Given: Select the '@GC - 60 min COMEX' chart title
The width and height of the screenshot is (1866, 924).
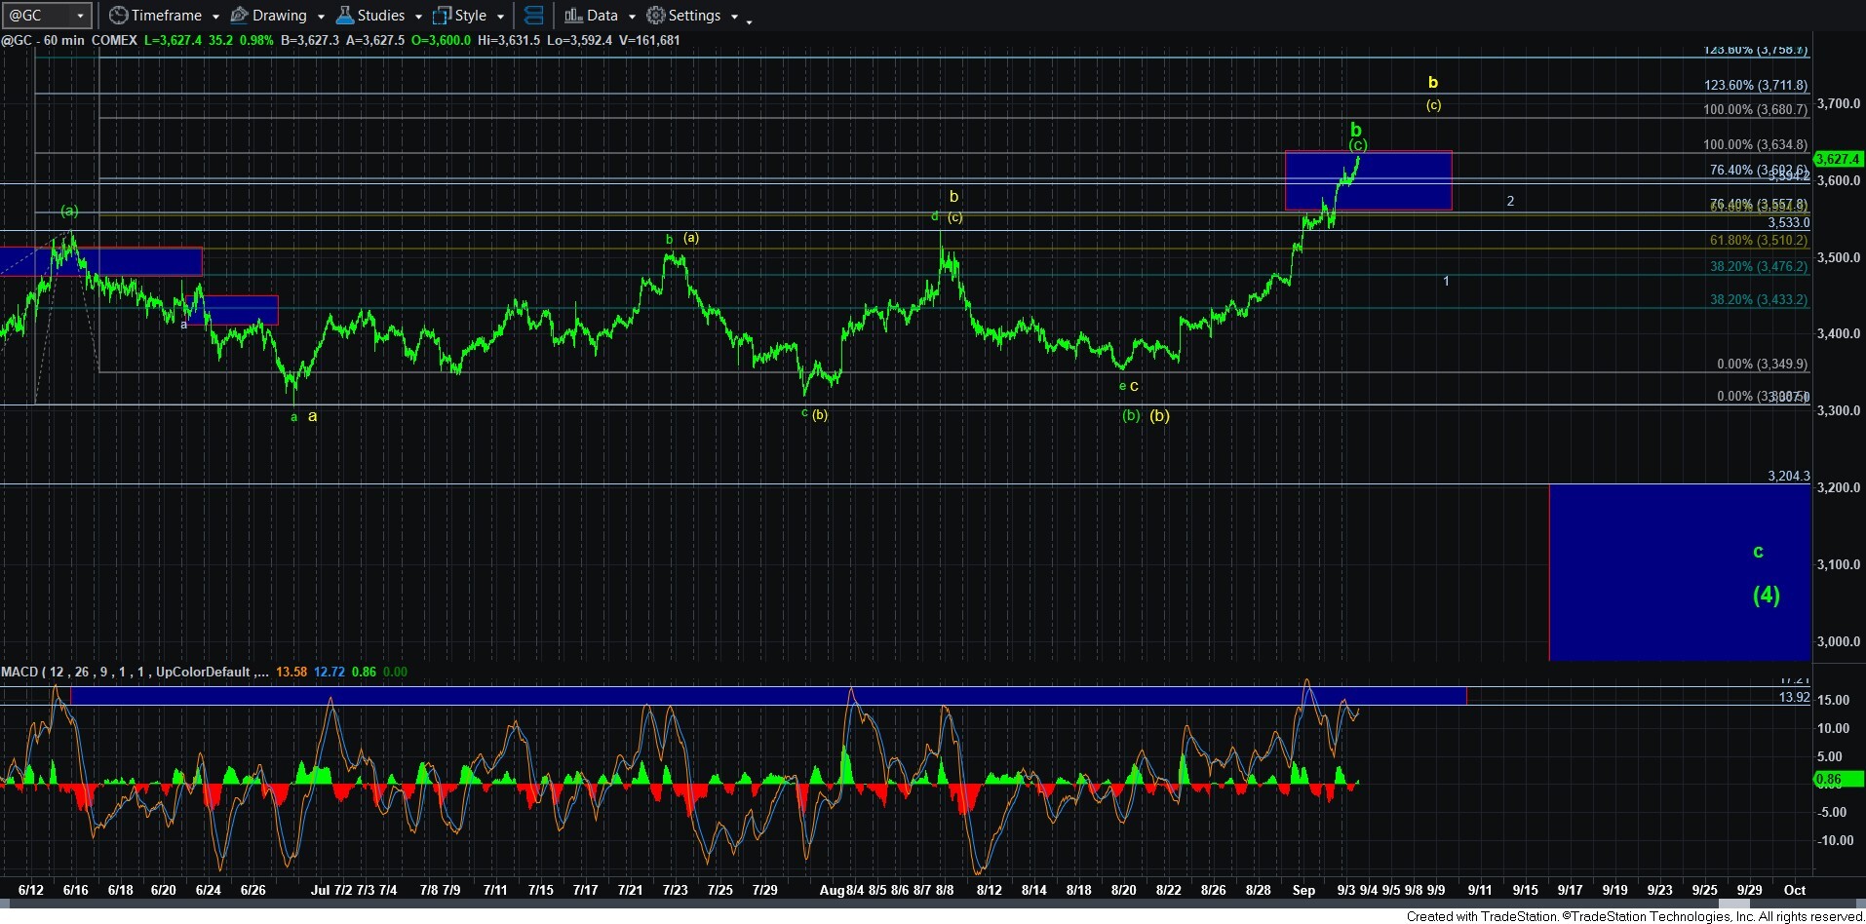Looking at the screenshot, I should [69, 40].
